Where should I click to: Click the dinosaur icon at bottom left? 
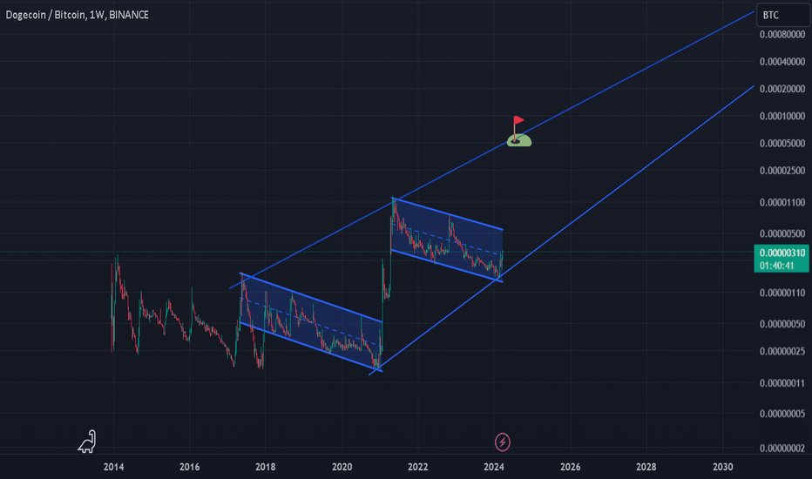coord(87,442)
